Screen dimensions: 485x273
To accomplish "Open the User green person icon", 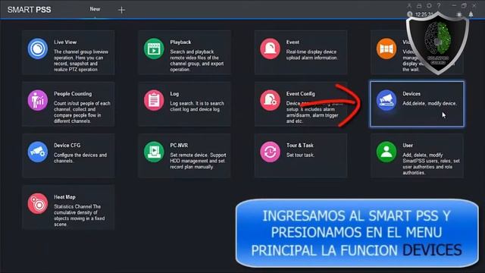I will (386, 152).
